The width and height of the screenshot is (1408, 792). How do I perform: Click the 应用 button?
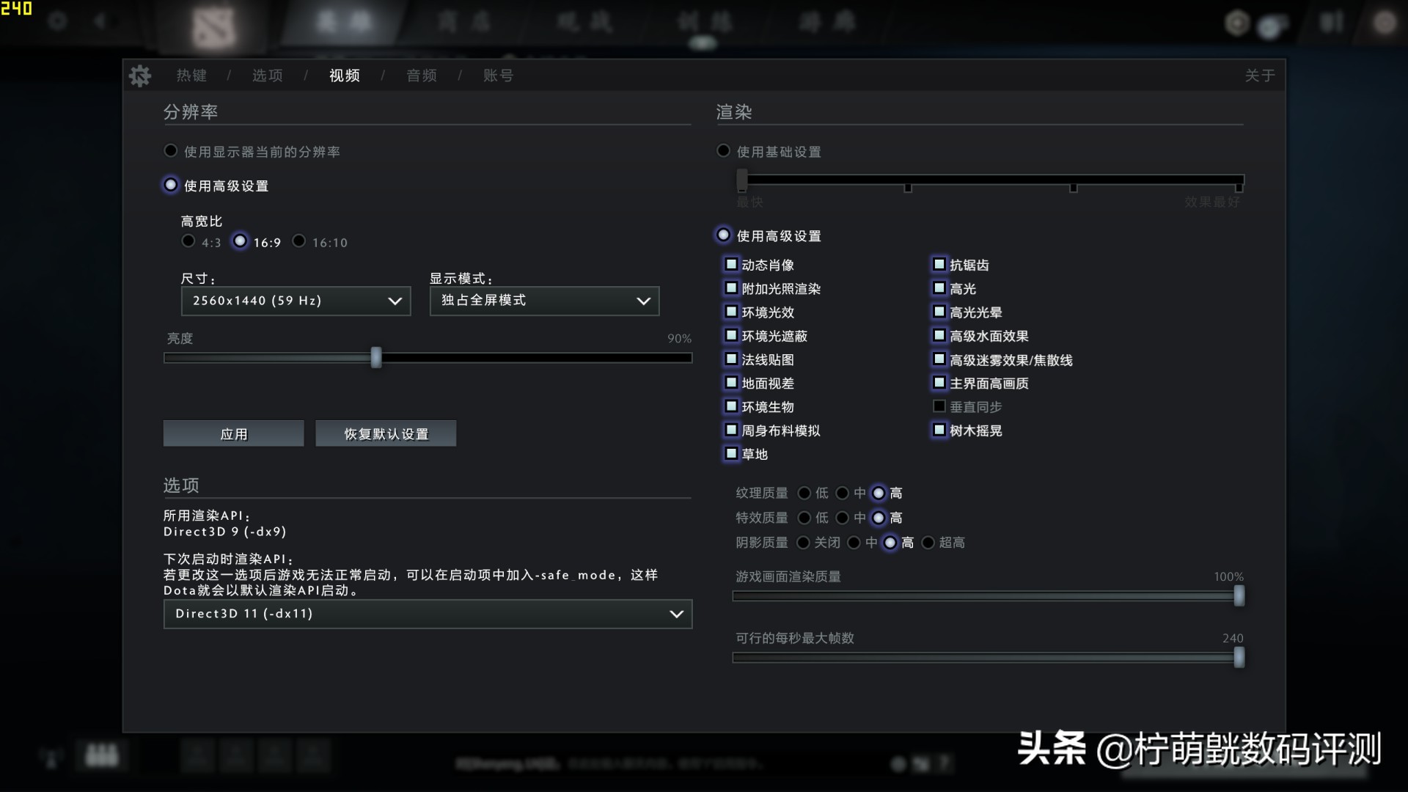point(233,433)
